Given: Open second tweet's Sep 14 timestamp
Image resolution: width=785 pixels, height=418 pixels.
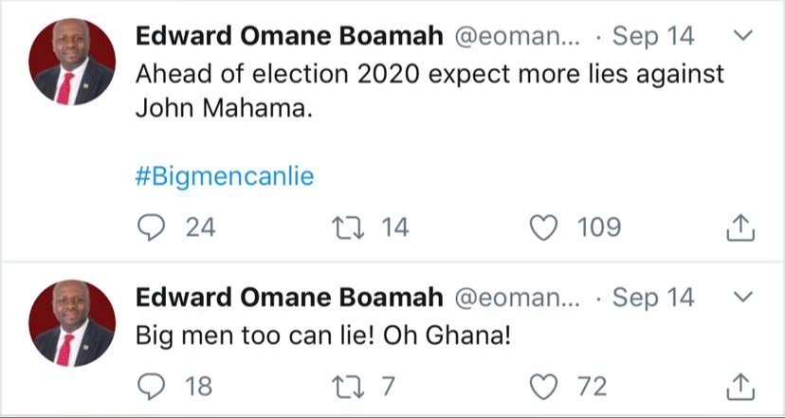Looking at the screenshot, I should (653, 297).
